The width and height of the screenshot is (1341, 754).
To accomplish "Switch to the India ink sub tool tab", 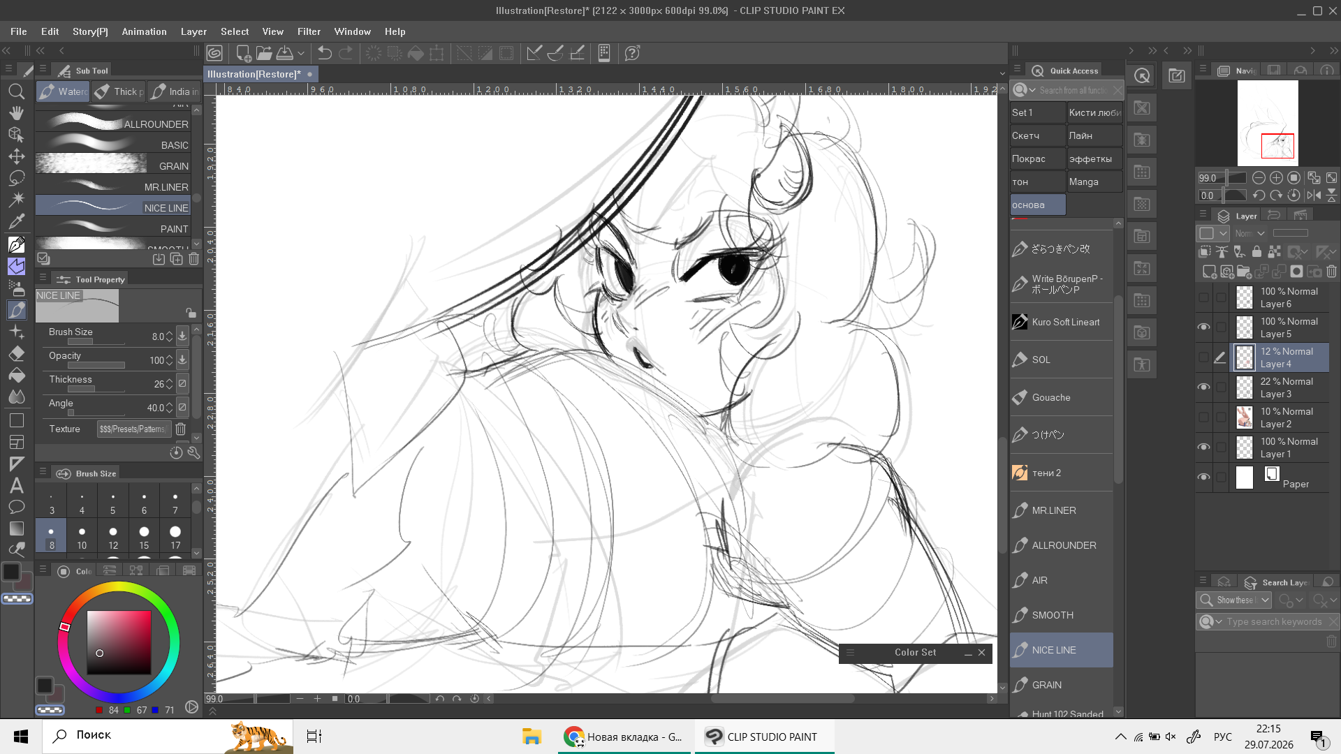I will (x=175, y=91).
